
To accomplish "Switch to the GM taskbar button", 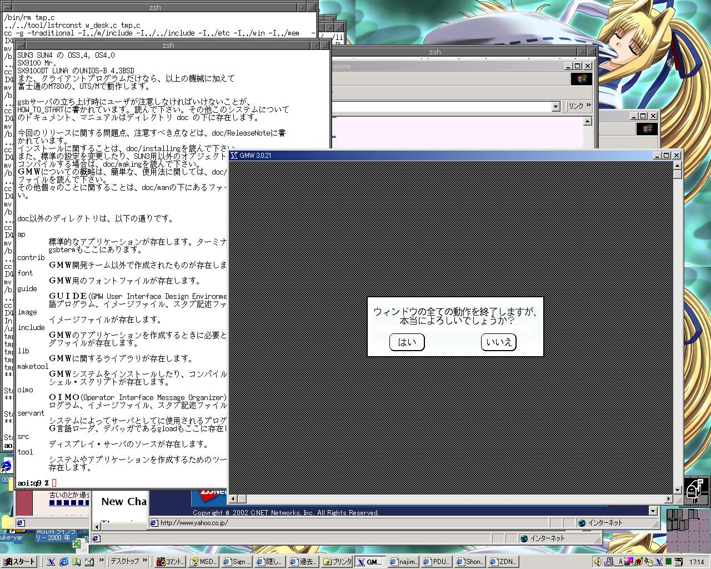I will pos(370,562).
